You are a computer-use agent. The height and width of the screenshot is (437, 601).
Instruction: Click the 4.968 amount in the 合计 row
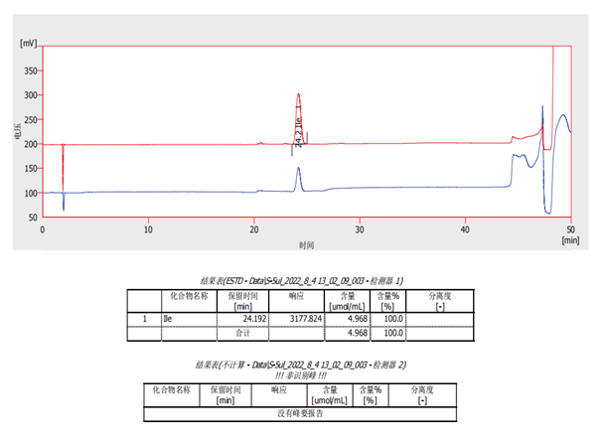point(358,333)
